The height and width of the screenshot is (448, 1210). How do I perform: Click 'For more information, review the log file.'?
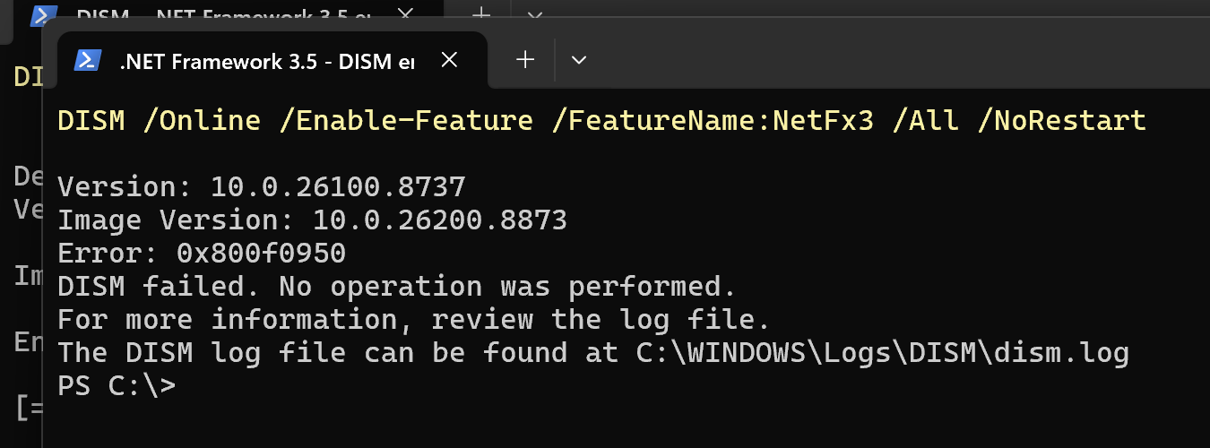pyautogui.click(x=414, y=320)
